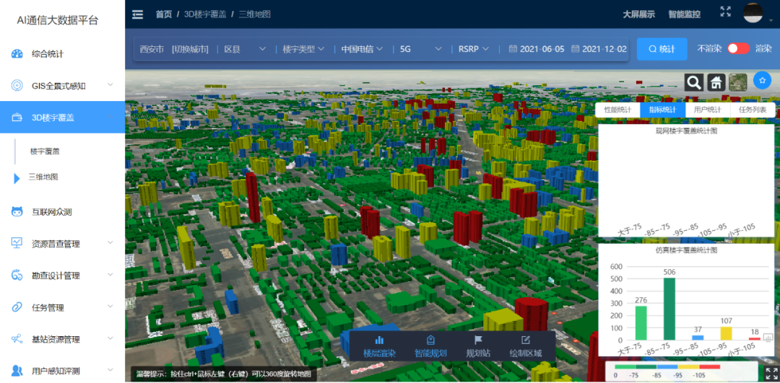This screenshot has height=383, width=780.
Task: Reset map view with the home icon
Action: (716, 82)
